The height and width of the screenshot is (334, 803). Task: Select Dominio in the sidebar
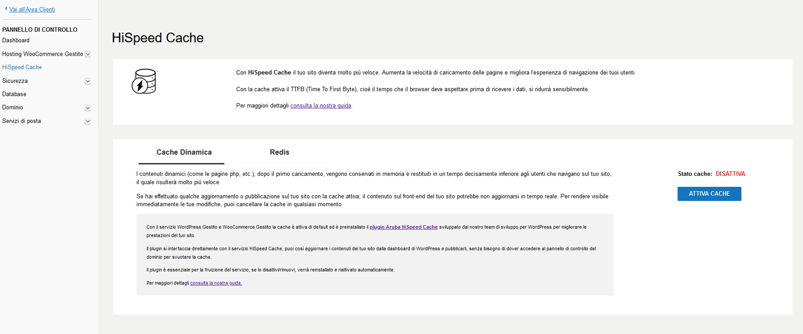coord(12,108)
